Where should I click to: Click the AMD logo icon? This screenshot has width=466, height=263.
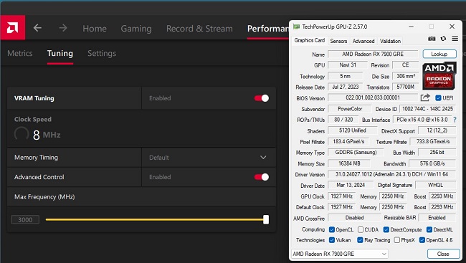click(12, 28)
